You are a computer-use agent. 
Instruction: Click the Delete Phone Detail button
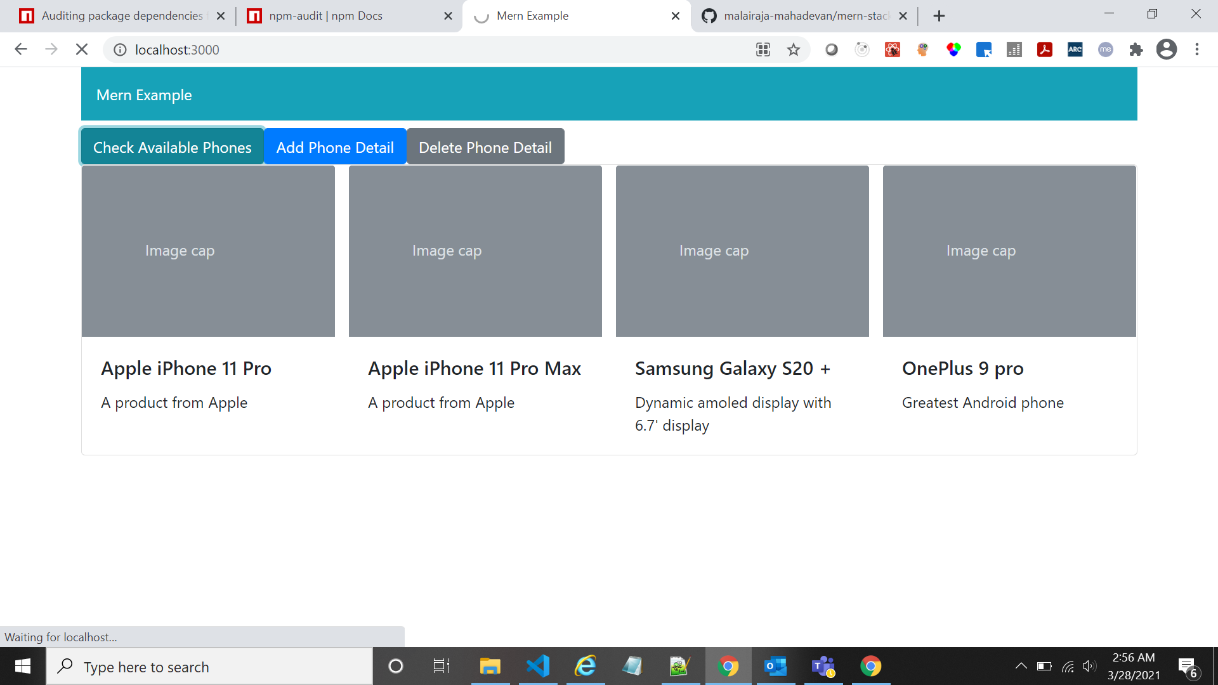click(x=485, y=147)
